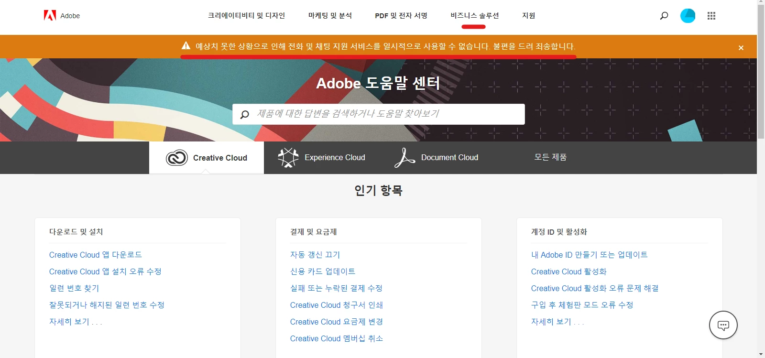Image resolution: width=765 pixels, height=358 pixels.
Task: Click the warning triangle icon in banner
Action: coord(186,46)
